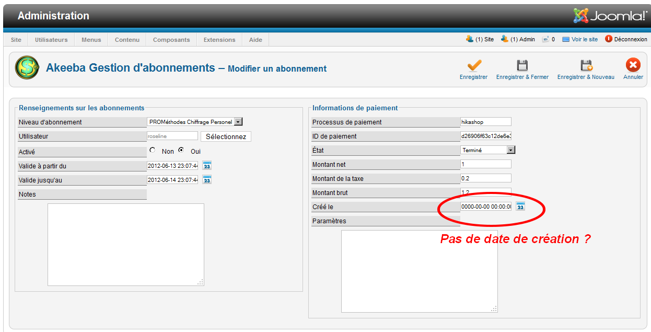Open calendar for Valide jusqu'au

(x=207, y=179)
